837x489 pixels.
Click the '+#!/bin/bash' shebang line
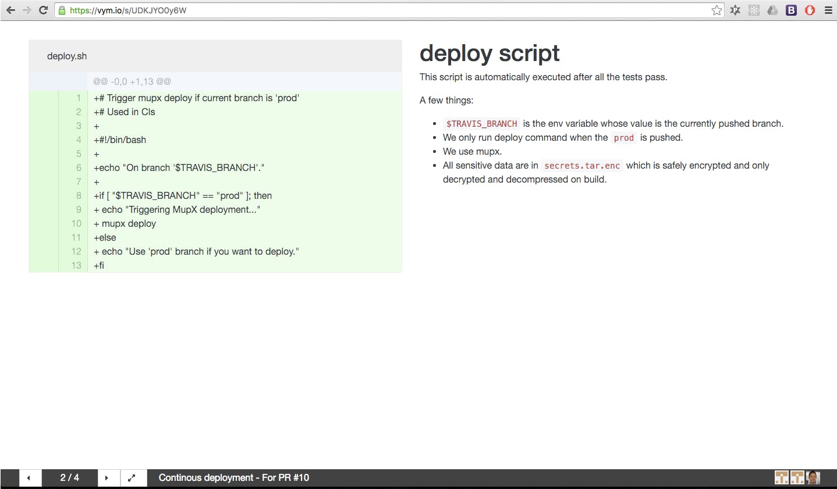pos(120,140)
